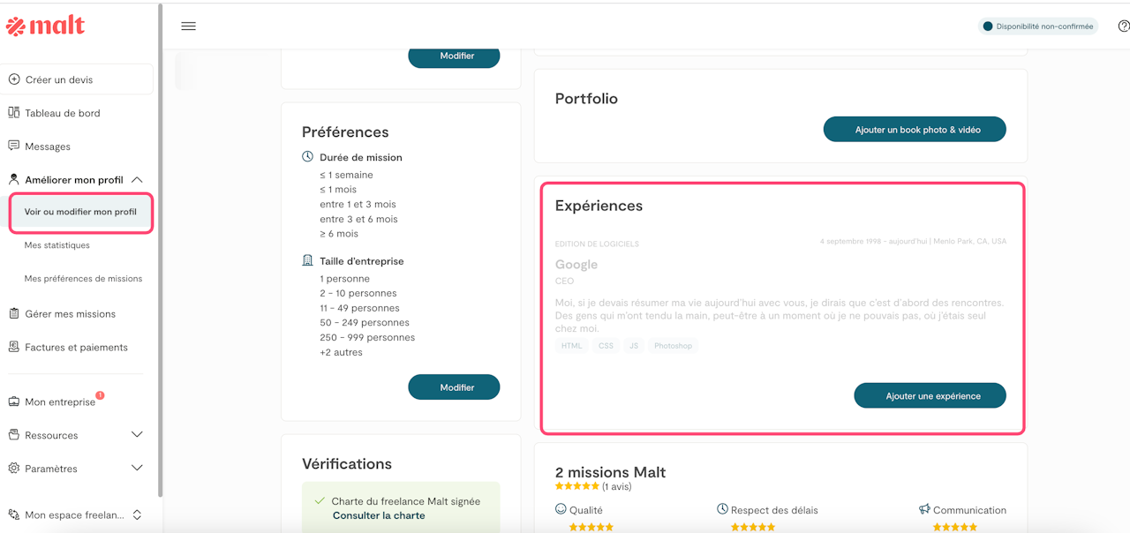
Task: Toggle the Disponibilité non-confirmée status
Action: pyautogui.click(x=1037, y=26)
